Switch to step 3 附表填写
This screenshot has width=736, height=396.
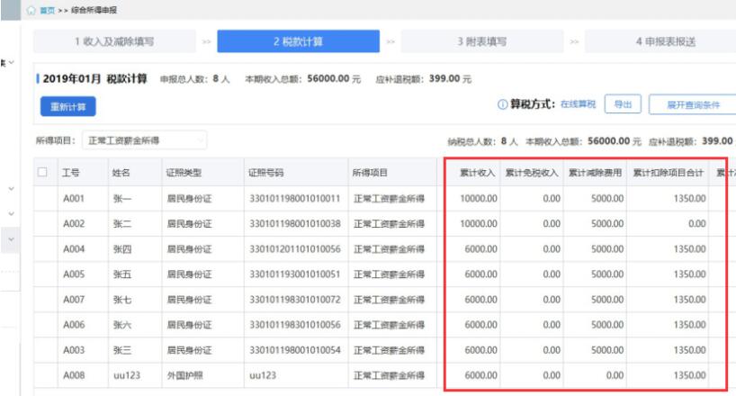pyautogui.click(x=481, y=41)
